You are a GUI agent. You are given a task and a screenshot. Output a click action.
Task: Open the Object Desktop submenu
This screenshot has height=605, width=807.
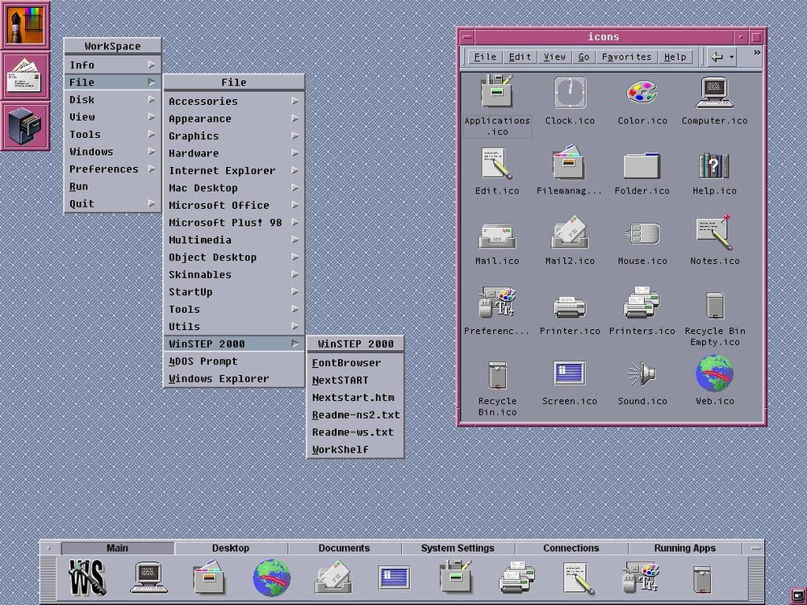(x=234, y=257)
